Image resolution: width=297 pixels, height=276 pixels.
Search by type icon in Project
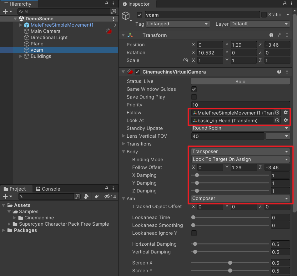click(x=87, y=197)
